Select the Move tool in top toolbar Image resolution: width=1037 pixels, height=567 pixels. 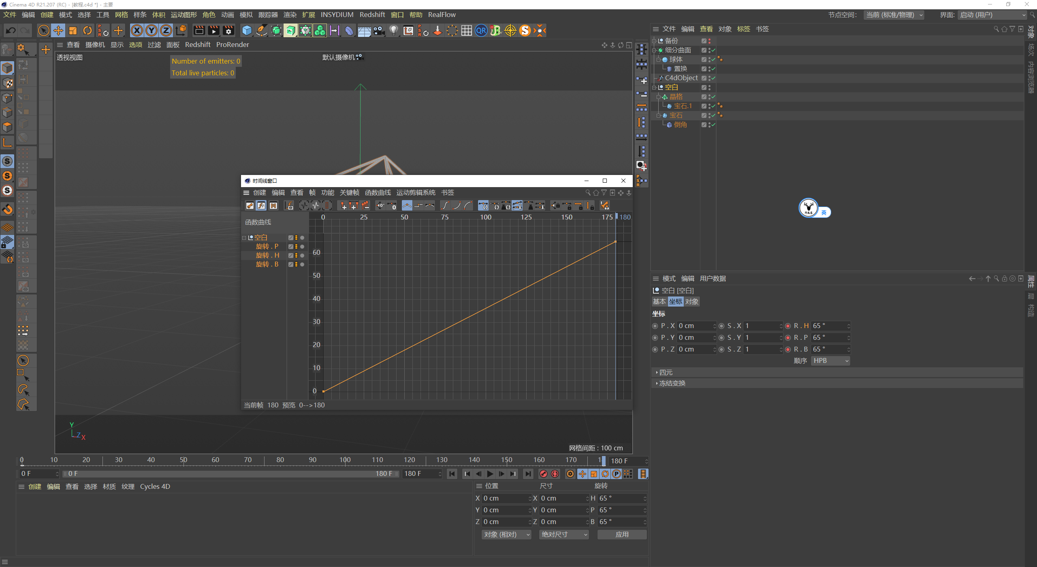pyautogui.click(x=58, y=30)
